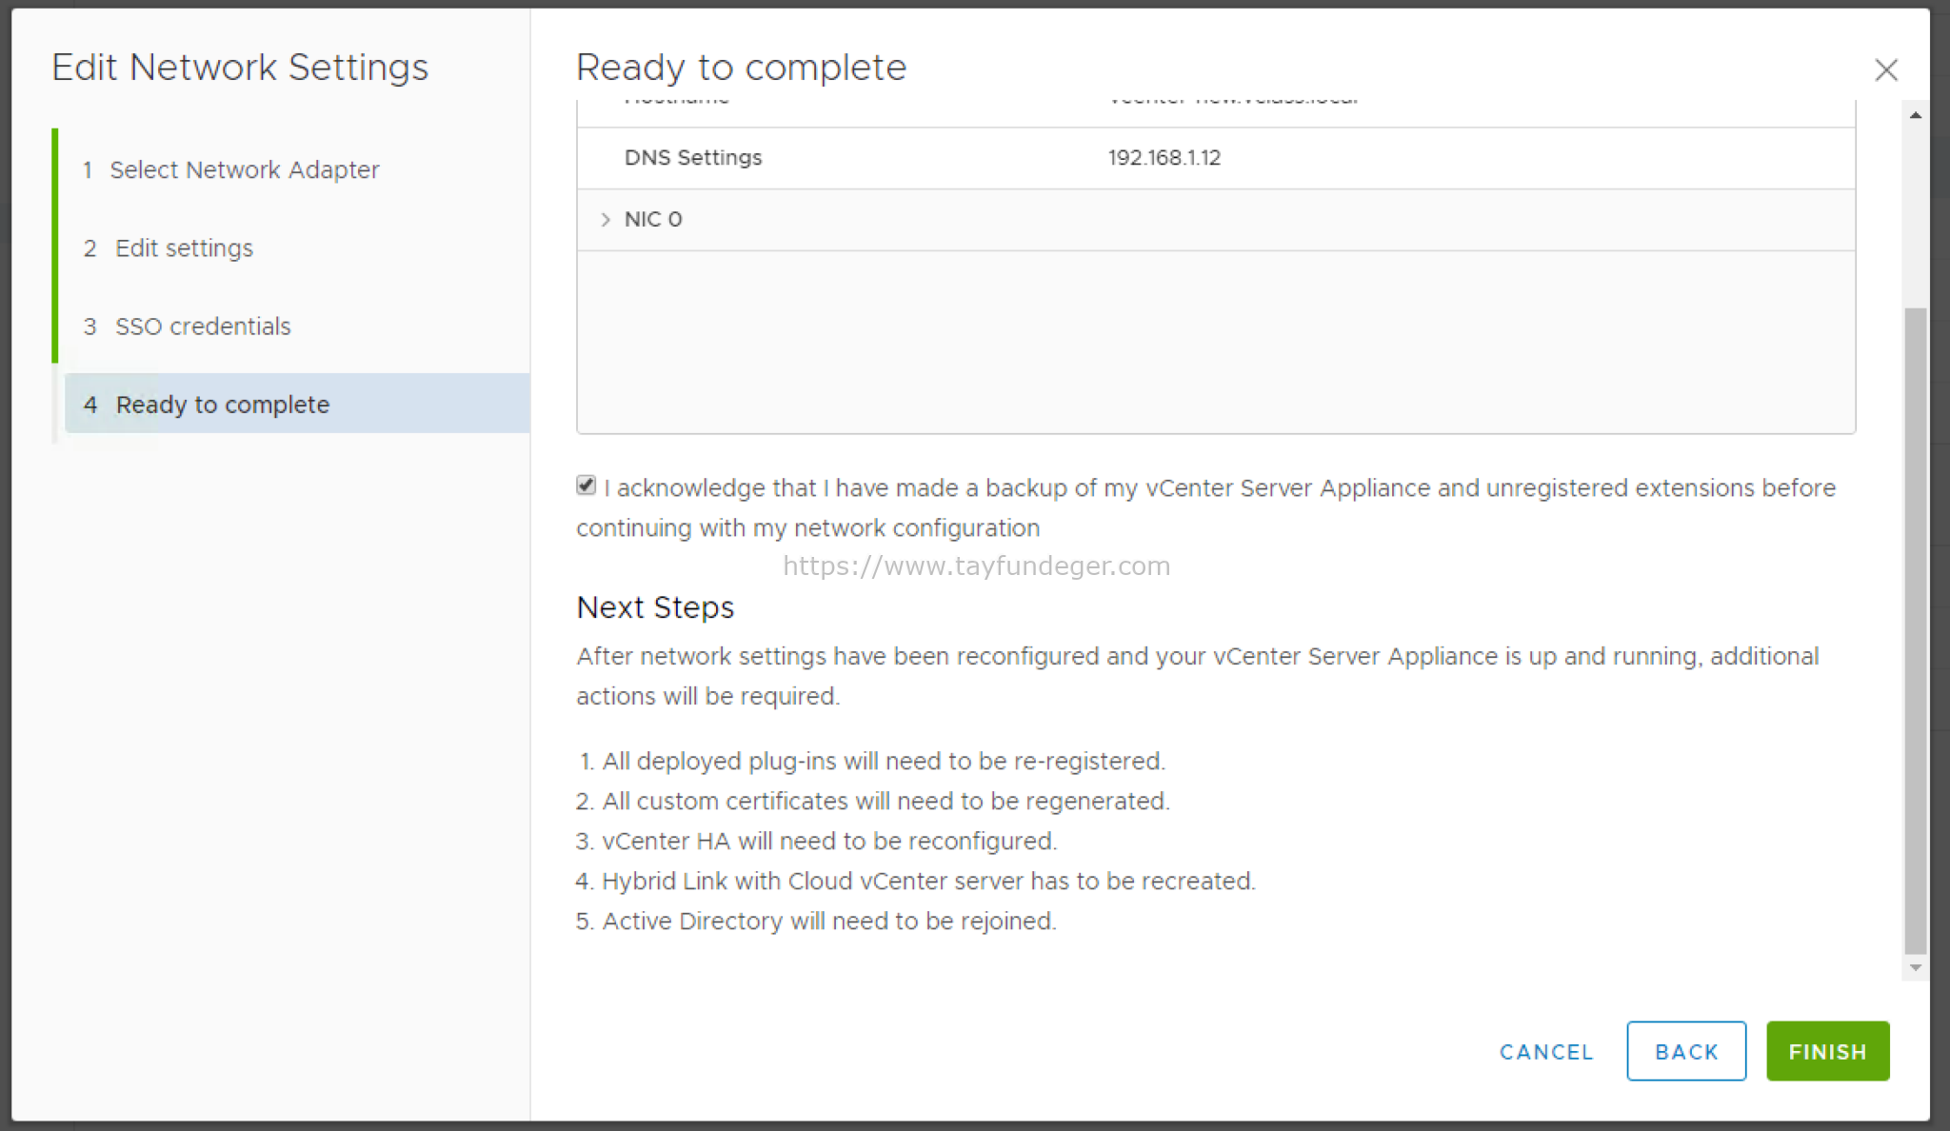Click the FINISH button
1950x1131 pixels.
pos(1826,1051)
